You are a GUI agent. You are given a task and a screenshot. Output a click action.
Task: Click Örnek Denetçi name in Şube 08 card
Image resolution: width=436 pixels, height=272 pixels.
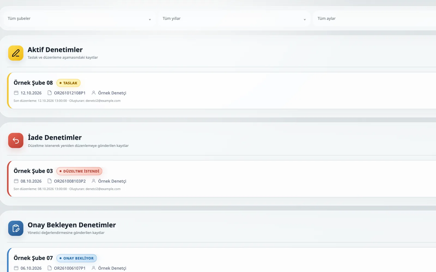pos(112,93)
